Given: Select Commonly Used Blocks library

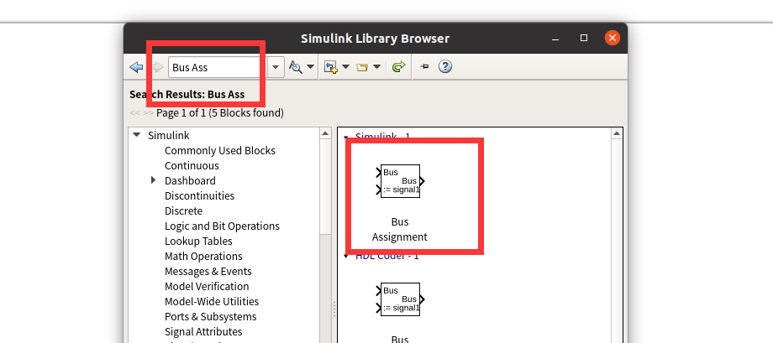Looking at the screenshot, I should click(x=220, y=151).
